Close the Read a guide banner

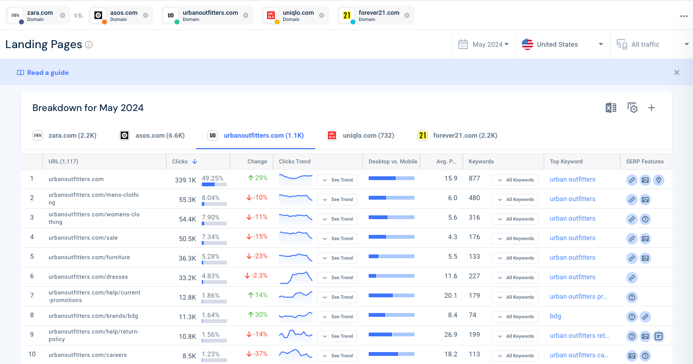pos(677,72)
